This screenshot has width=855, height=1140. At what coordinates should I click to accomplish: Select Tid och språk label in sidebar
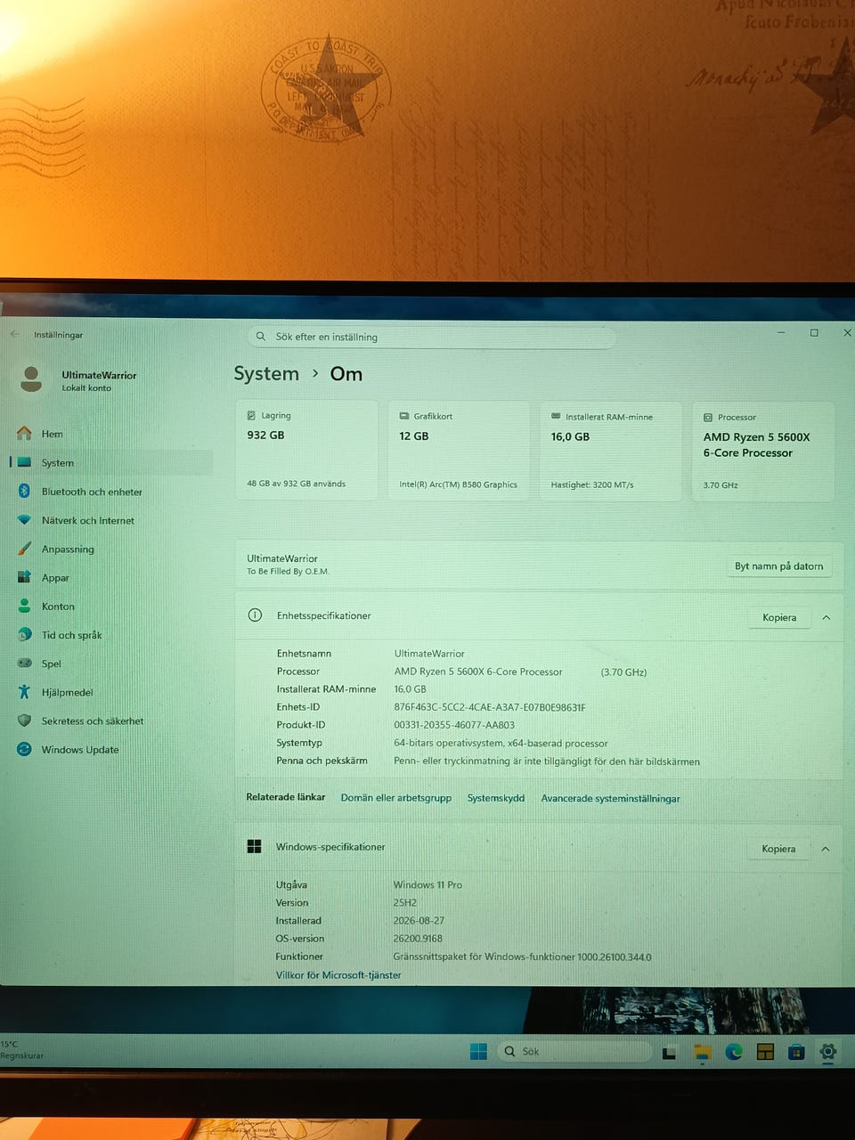pyautogui.click(x=71, y=635)
